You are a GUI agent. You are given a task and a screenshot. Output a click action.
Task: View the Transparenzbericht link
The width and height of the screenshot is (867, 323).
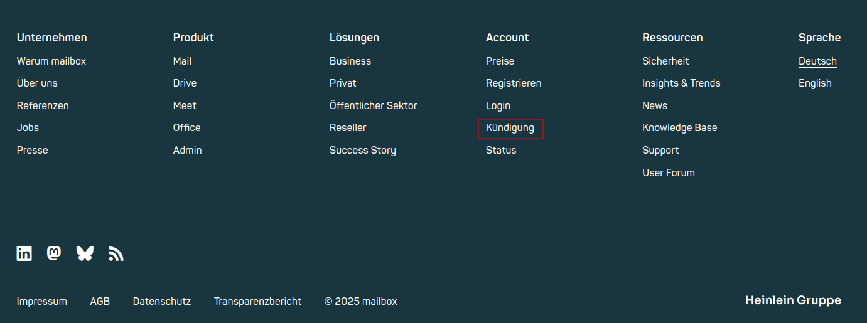point(257,302)
